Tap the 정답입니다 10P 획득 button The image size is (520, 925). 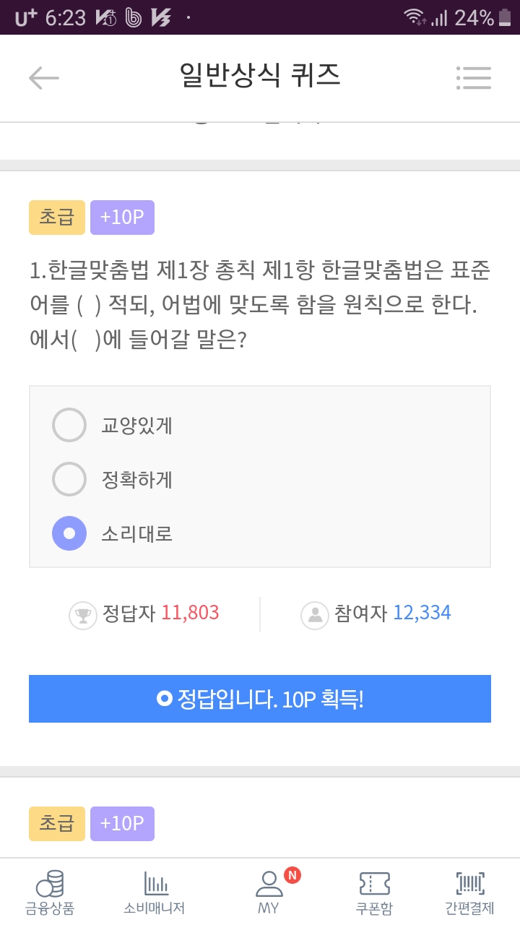[260, 699]
